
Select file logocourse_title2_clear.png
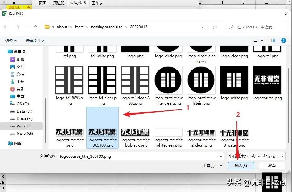click(201, 138)
